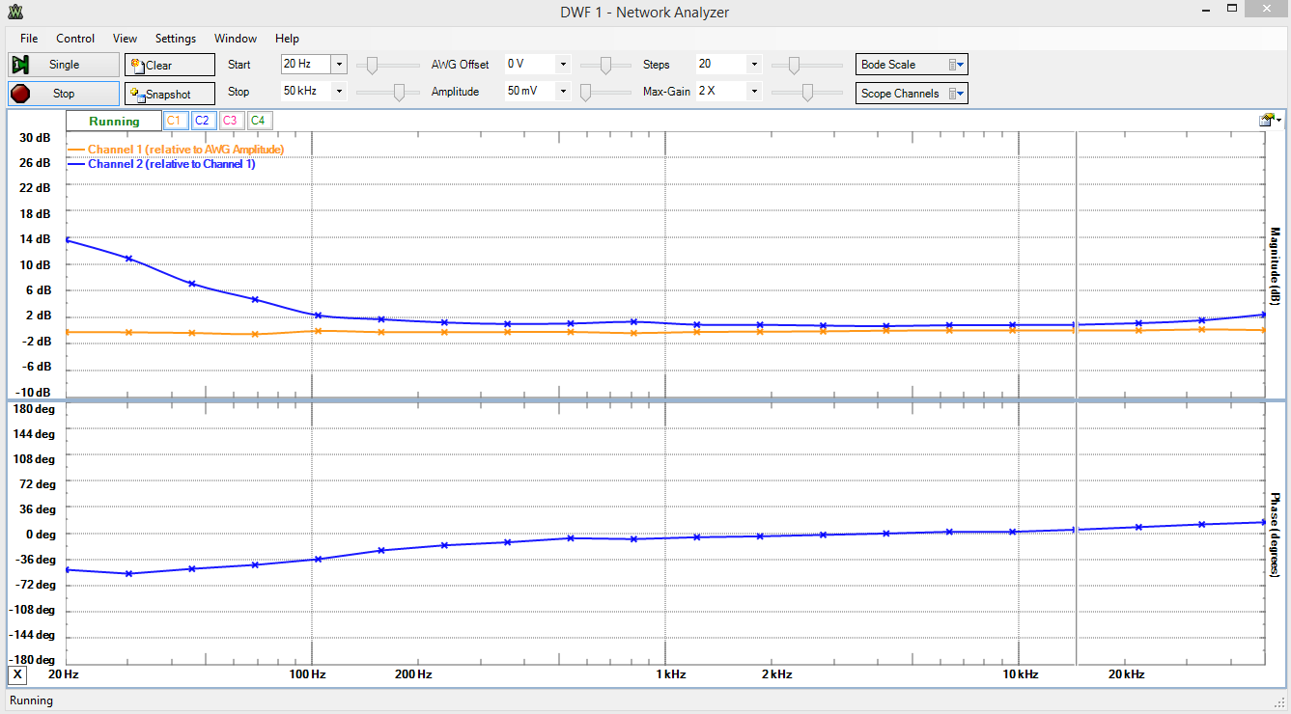Click the Stop frequency slider handle
Viewport: 1291px width, 714px height.
coord(399,92)
